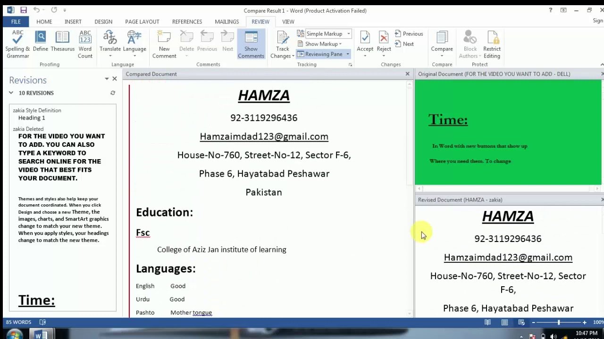Add a New Comment
Screen dimensions: 604x339
(x=164, y=45)
